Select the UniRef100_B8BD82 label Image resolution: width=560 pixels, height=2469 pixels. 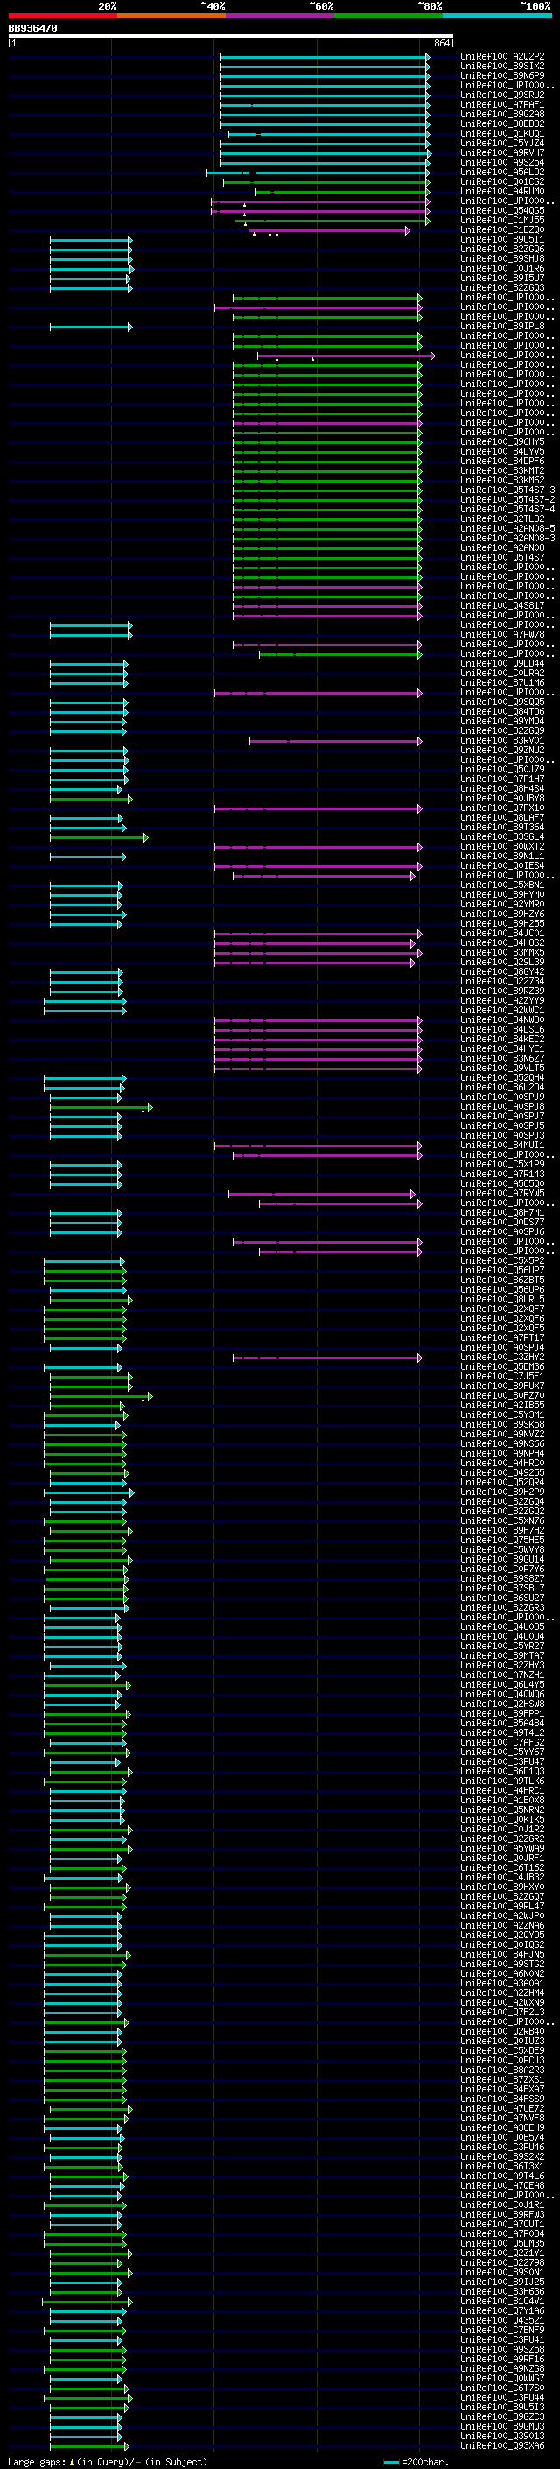coord(502,123)
